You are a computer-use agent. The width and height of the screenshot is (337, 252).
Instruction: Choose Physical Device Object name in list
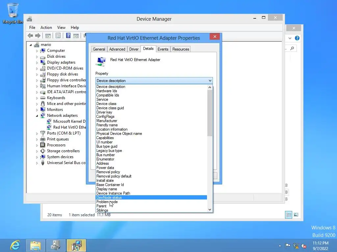[x=151, y=134]
